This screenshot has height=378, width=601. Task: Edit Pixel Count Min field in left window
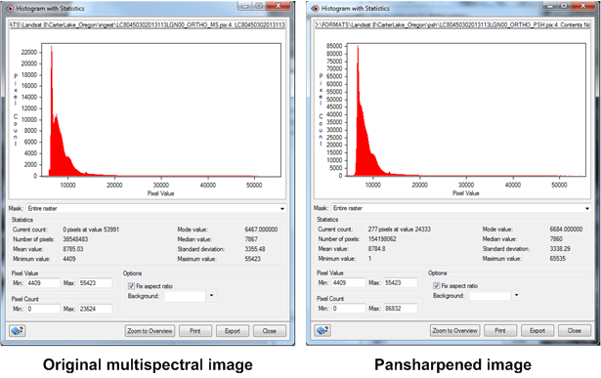[43, 309]
